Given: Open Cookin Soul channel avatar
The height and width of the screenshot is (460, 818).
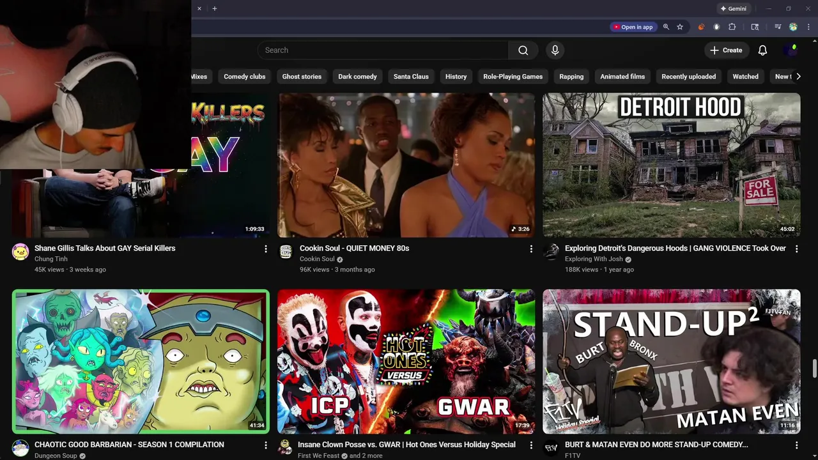Looking at the screenshot, I should point(286,252).
